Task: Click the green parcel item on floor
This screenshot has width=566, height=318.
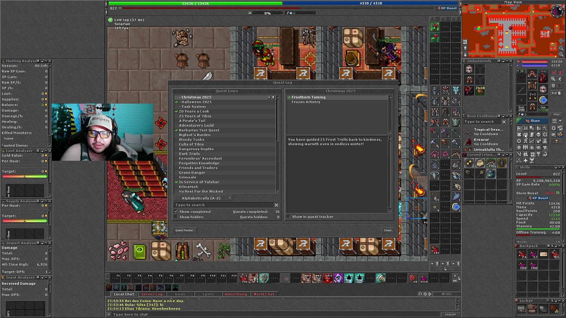Action: coord(139,251)
